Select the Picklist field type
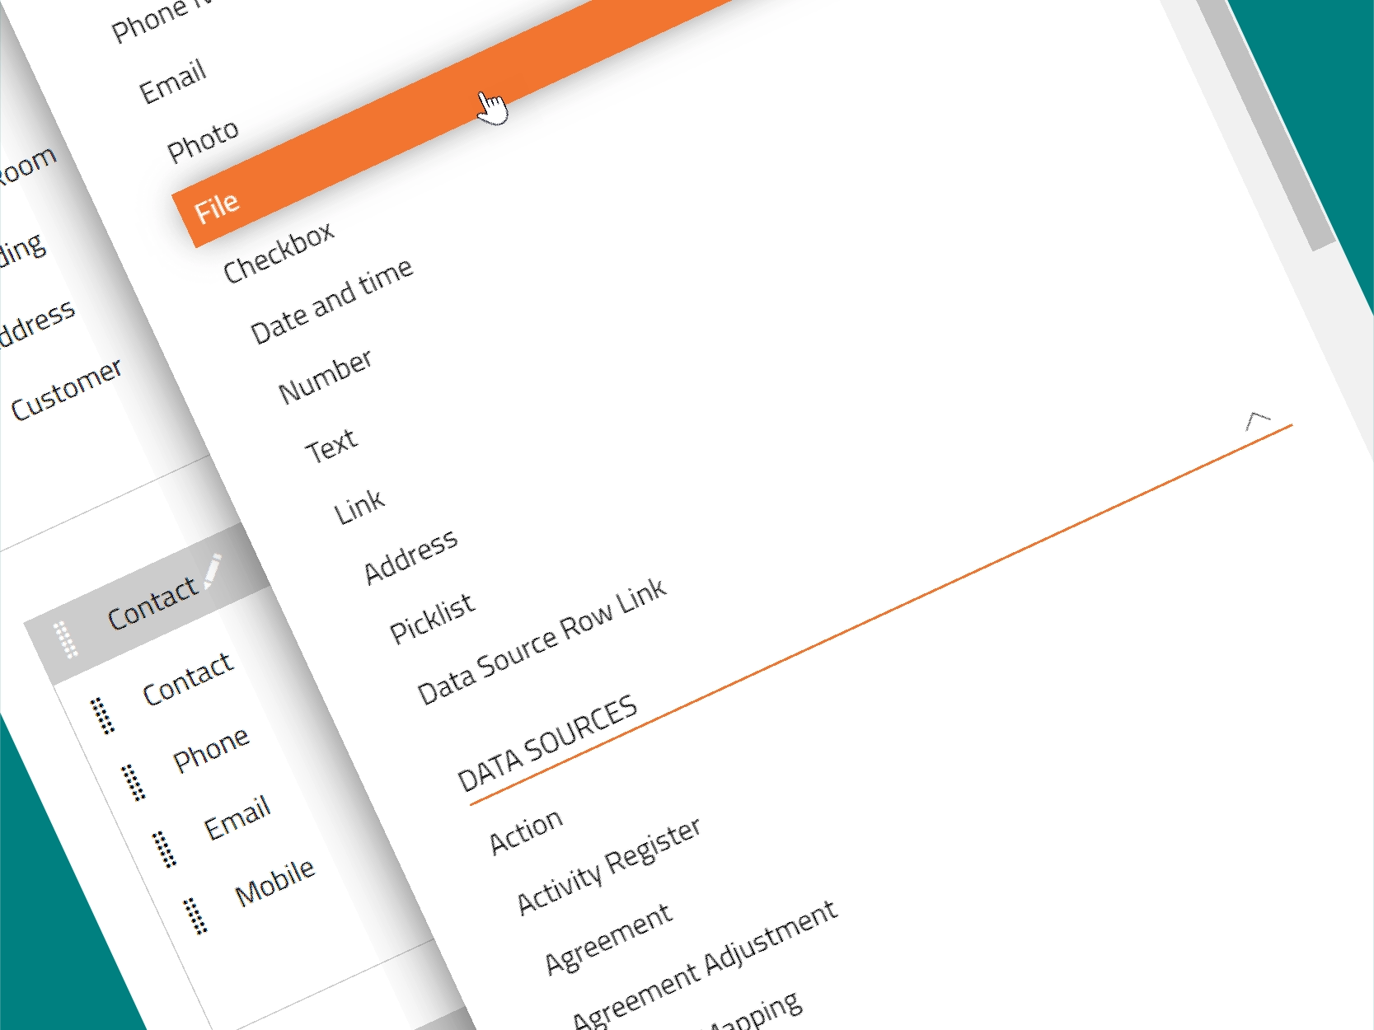The image size is (1374, 1030). point(432,617)
